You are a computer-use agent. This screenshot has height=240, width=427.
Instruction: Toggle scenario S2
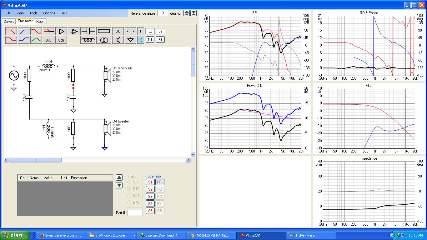150,189
